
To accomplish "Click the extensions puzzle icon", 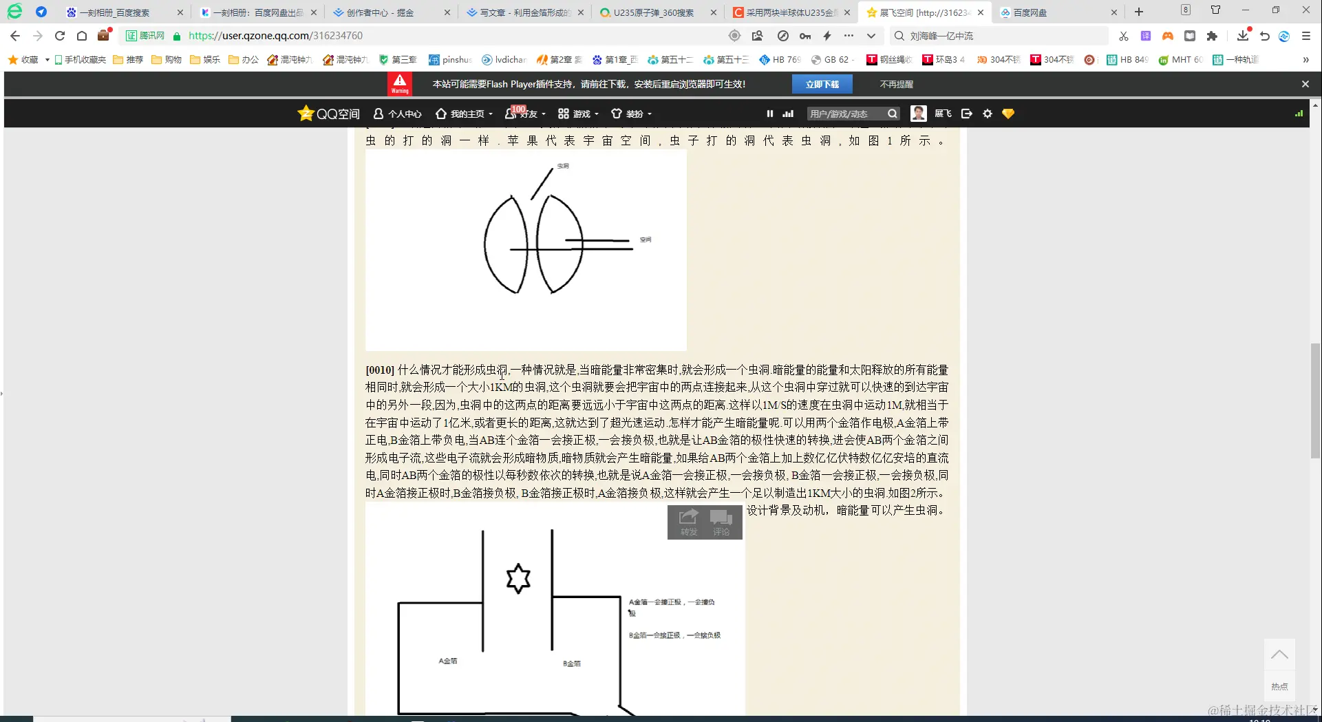I will click(1213, 35).
